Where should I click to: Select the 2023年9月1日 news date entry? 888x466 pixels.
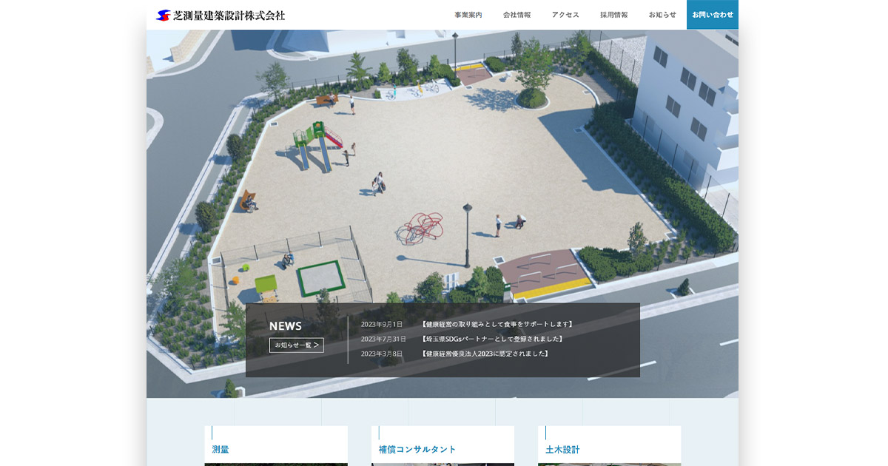pos(382,324)
